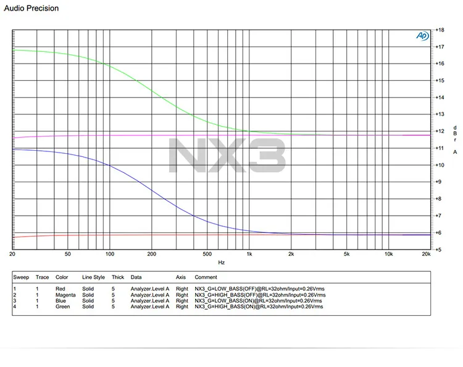Select the Data column header
Viewport: 463px width, 367px height.
coord(136,277)
